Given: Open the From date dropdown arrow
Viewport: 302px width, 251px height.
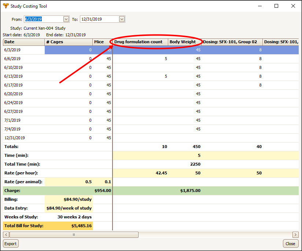Looking at the screenshot, I should tap(66, 19).
